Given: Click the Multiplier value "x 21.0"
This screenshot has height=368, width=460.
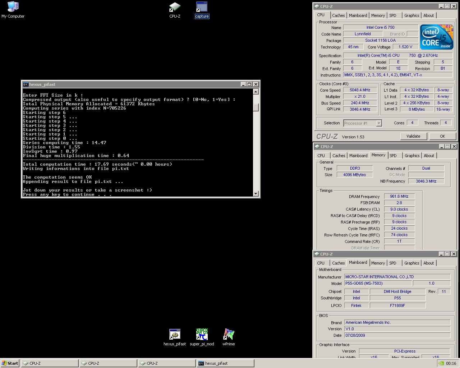Looking at the screenshot, I should [360, 96].
